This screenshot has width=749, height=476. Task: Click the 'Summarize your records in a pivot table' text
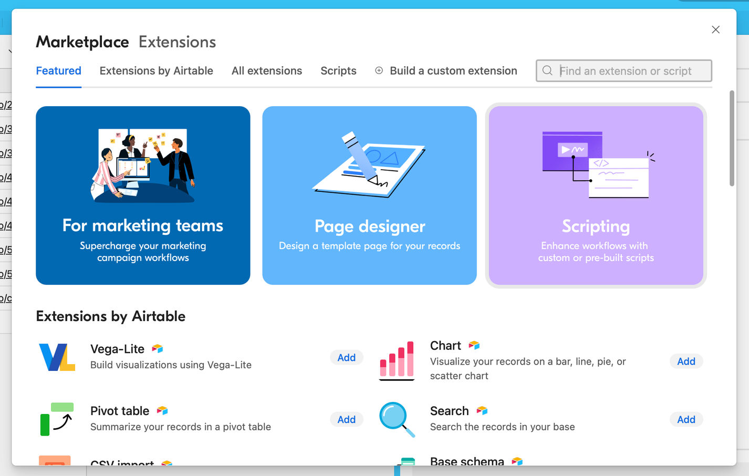(x=181, y=427)
